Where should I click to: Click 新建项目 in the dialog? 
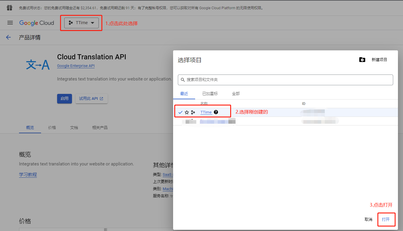click(x=379, y=60)
